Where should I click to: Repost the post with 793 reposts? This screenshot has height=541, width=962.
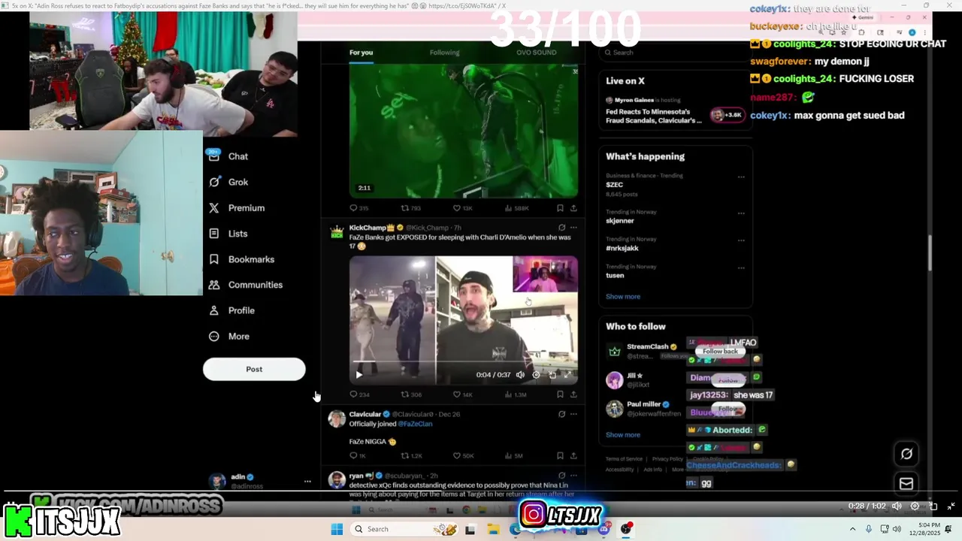pyautogui.click(x=410, y=208)
